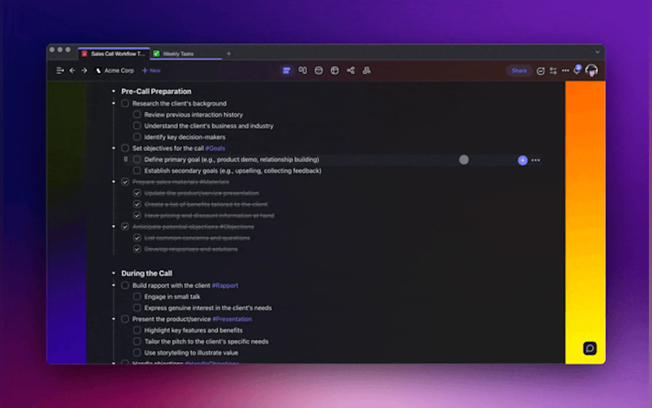Collapse Research the client's background item
Screen dimensions: 652x408
[x=113, y=103]
